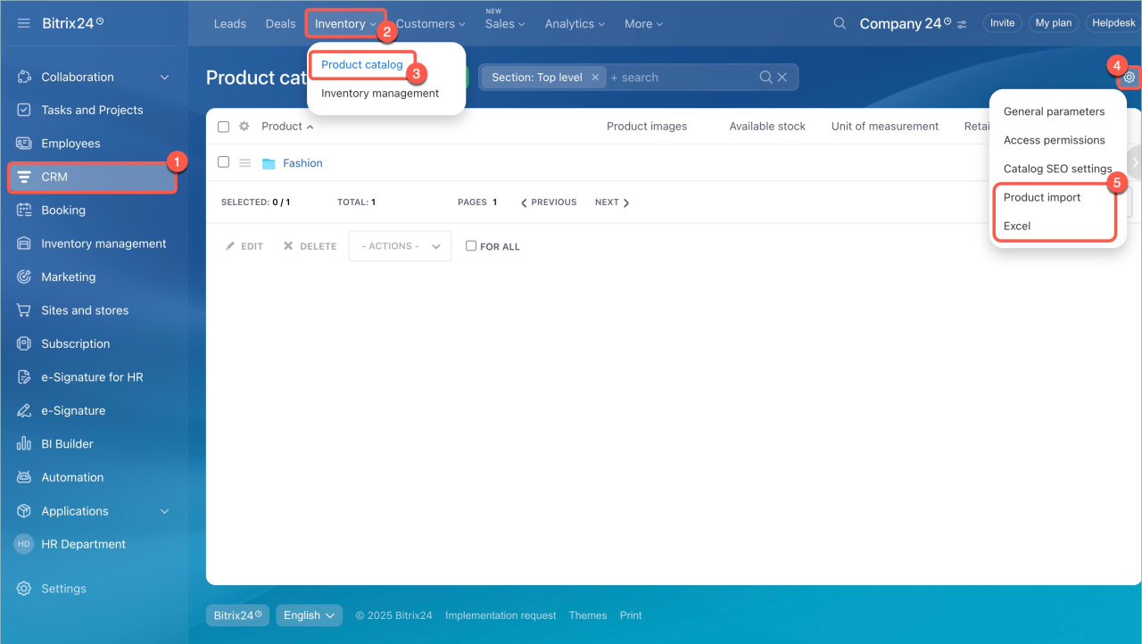Click the Automation robot icon
This screenshot has height=644, width=1142.
point(24,478)
